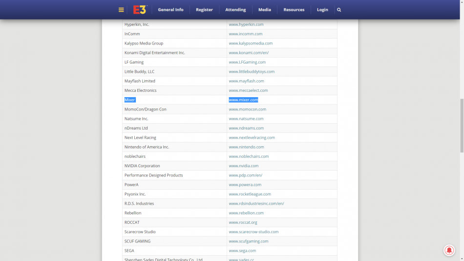Visit www.noblechairs.com

pyautogui.click(x=249, y=156)
